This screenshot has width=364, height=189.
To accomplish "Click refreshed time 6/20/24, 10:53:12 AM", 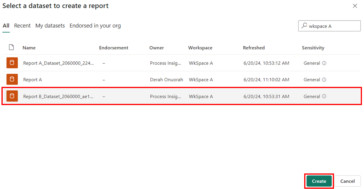I will pyautogui.click(x=266, y=63).
